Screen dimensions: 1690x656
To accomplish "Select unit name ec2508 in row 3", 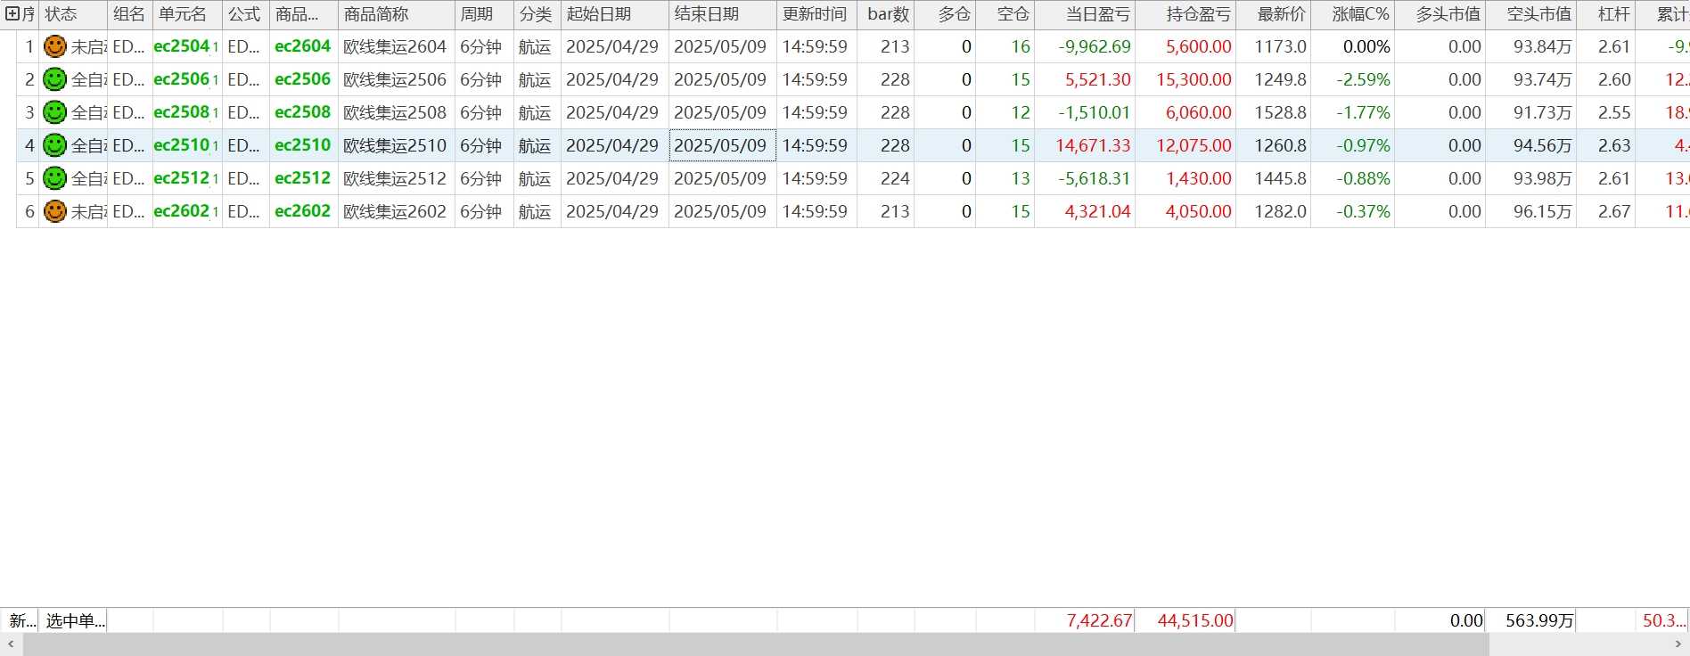I will [x=182, y=112].
